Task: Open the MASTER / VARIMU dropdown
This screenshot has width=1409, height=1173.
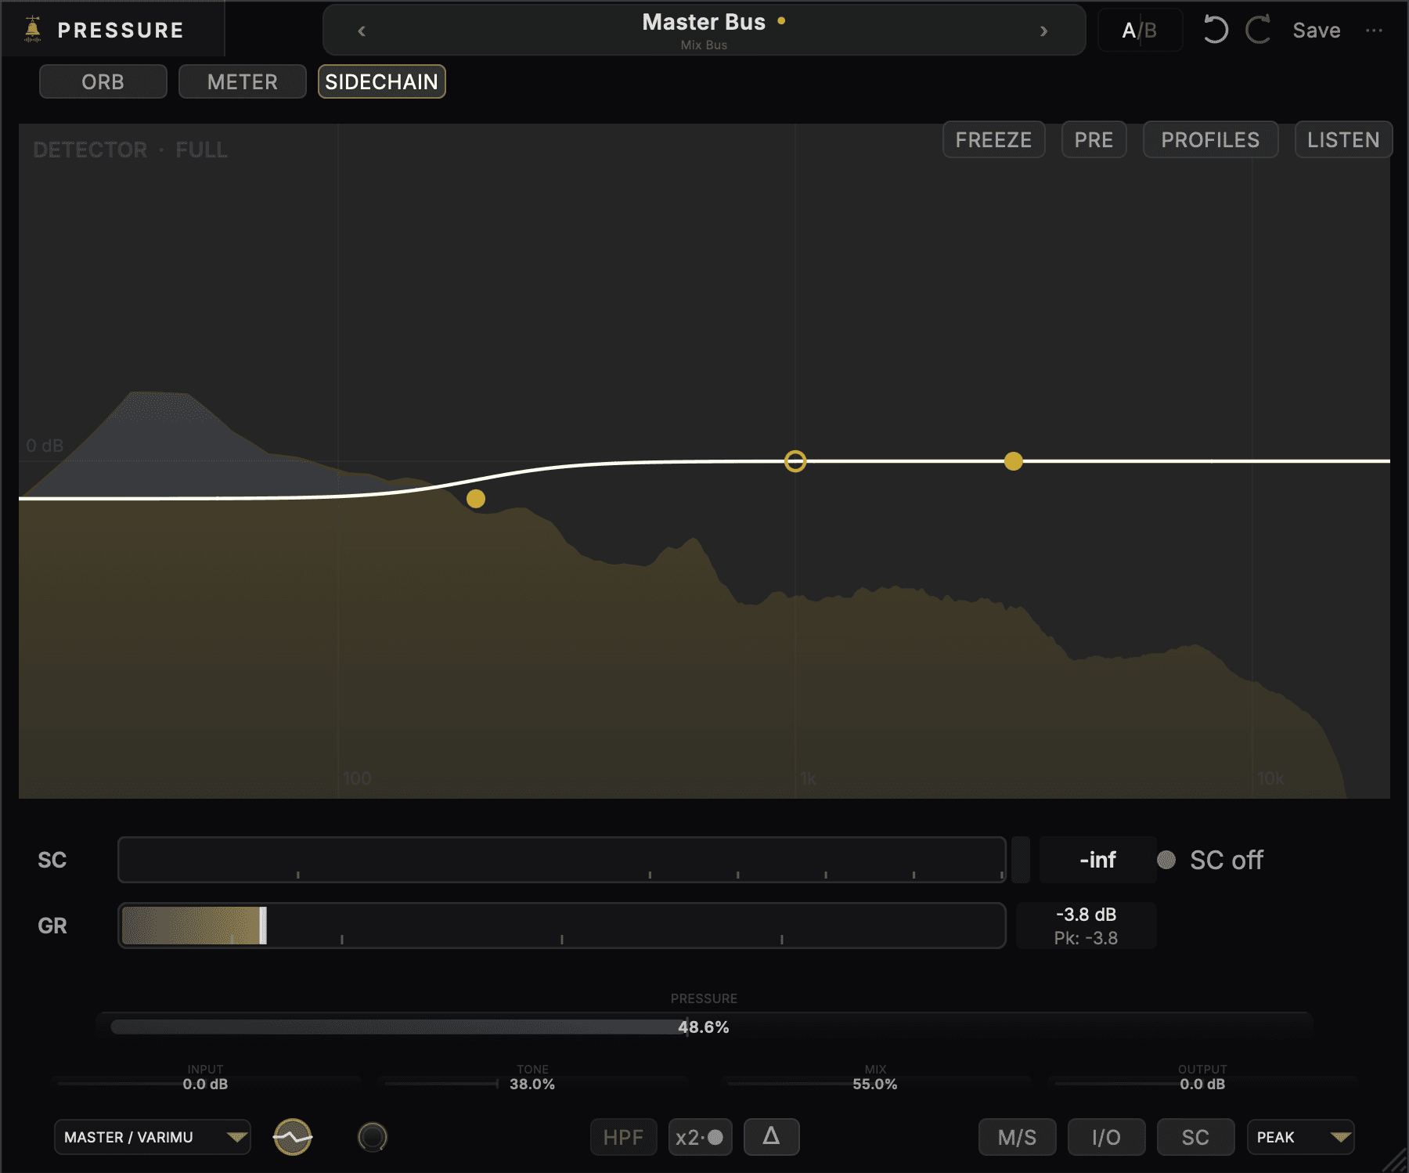Action: tap(153, 1137)
